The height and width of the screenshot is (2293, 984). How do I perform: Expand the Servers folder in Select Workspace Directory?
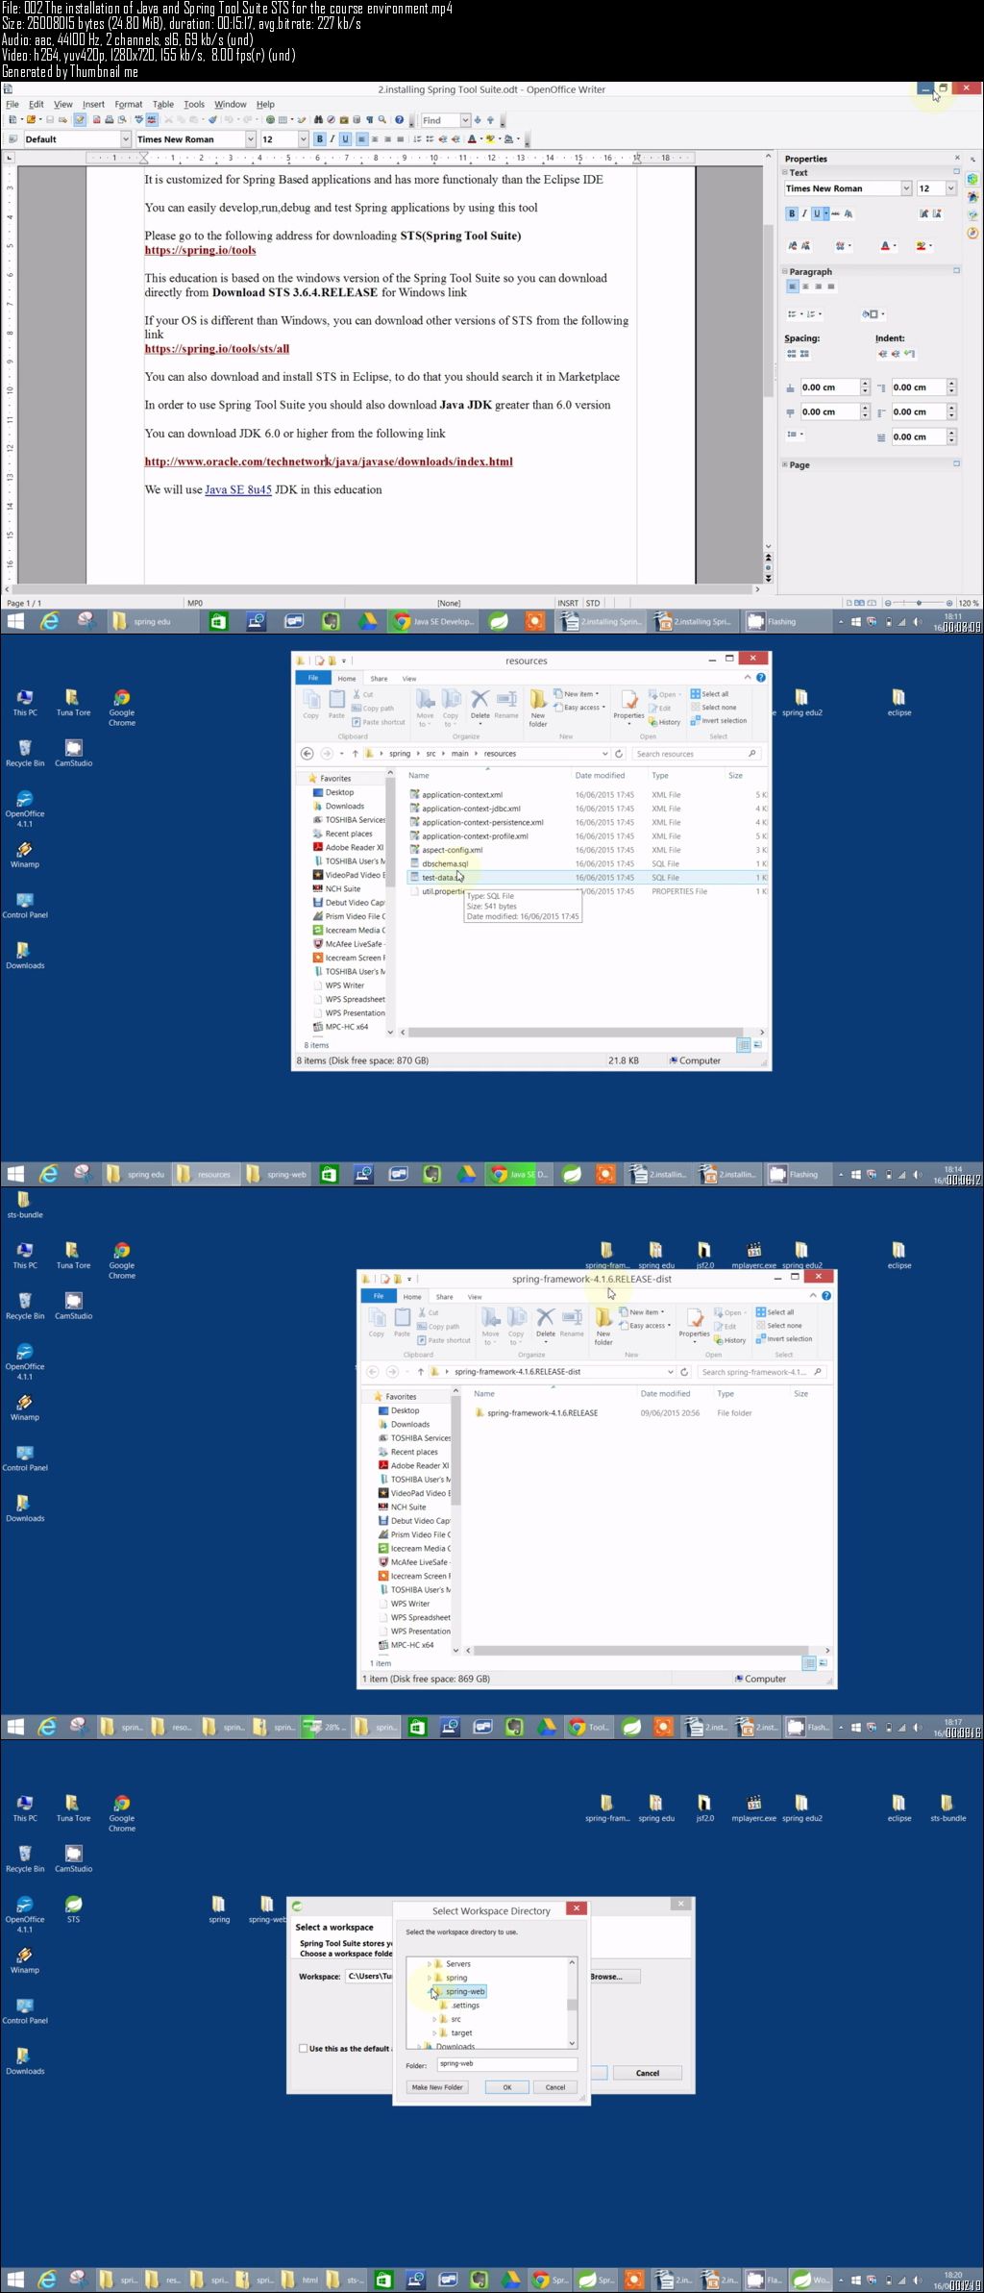point(430,1964)
